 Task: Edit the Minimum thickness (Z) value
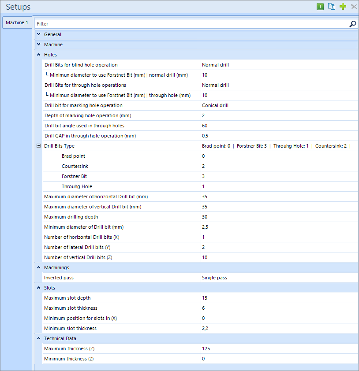(x=280, y=359)
